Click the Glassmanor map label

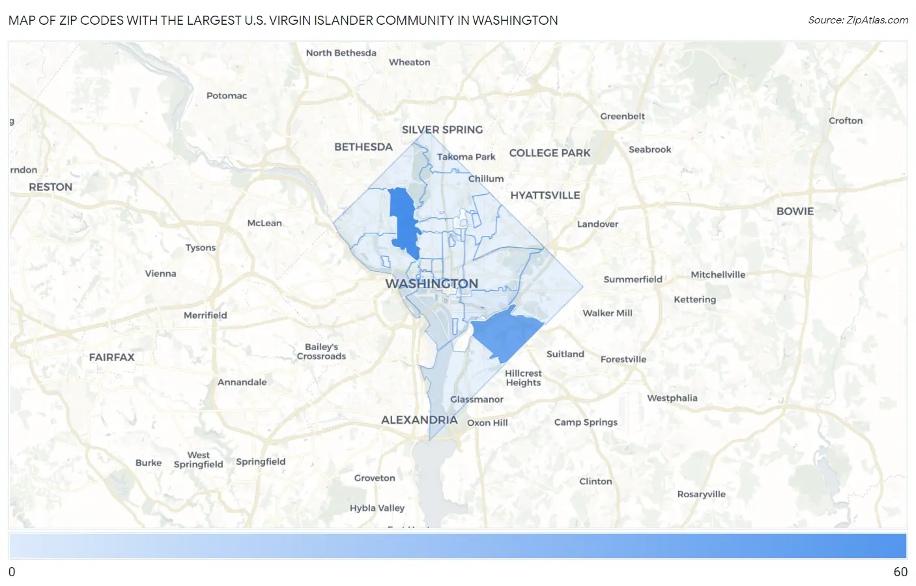[x=477, y=400]
